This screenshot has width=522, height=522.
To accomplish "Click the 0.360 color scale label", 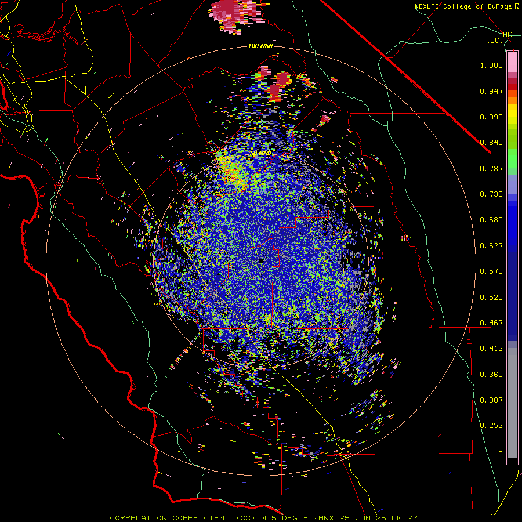I will [x=491, y=375].
